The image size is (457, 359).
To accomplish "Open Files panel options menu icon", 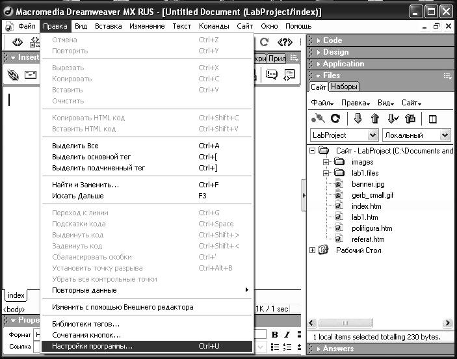I will tap(447, 76).
